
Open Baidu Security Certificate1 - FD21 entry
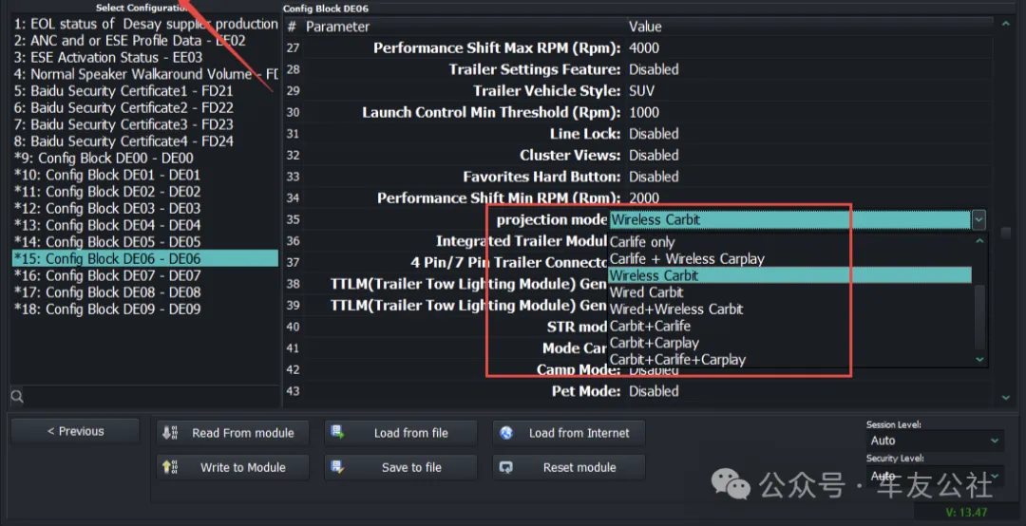[x=123, y=91]
